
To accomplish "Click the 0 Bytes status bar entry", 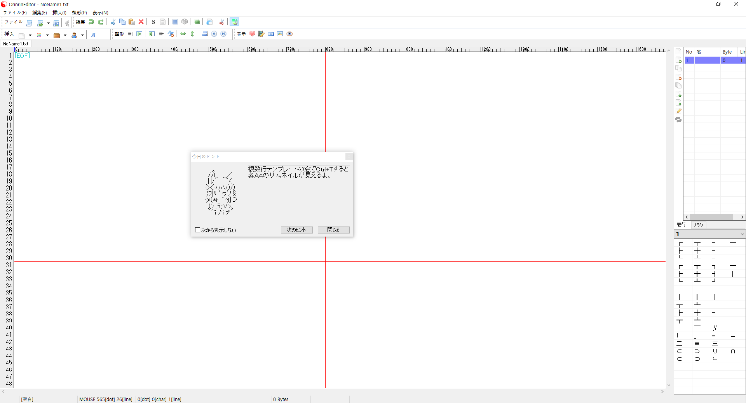I will (x=281, y=400).
